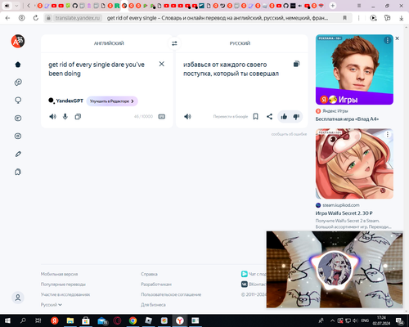Clear the source text with the X
Screen dimensions: 409x327
162,64
